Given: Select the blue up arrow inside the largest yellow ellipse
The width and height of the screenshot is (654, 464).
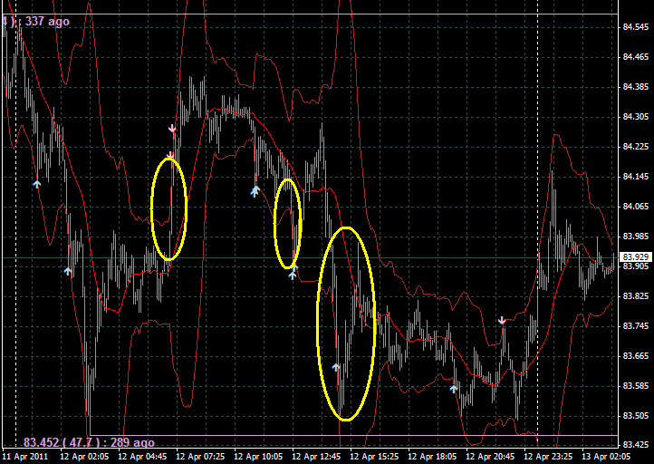Looking at the screenshot, I should tap(336, 367).
